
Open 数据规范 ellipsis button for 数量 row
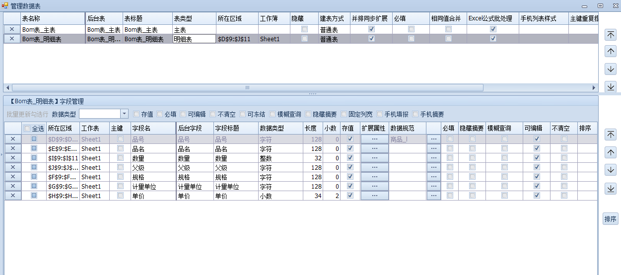[x=433, y=158]
